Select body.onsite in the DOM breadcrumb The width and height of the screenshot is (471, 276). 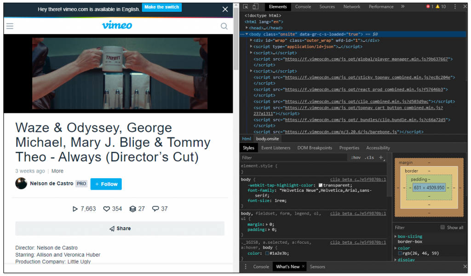(x=267, y=139)
